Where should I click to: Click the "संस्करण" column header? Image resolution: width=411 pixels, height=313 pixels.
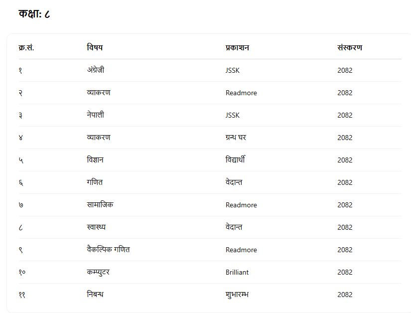[350, 48]
